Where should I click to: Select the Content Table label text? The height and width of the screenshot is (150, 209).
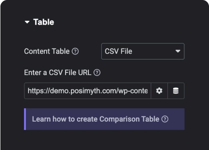[47, 51]
